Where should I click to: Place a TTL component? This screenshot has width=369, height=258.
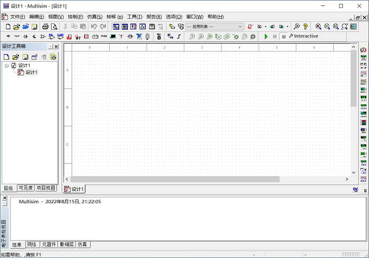52,36
